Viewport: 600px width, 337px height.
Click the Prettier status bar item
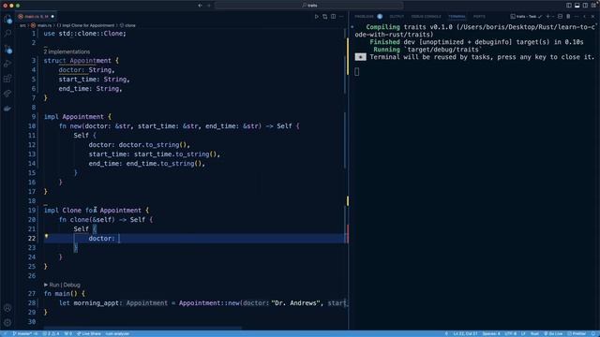point(577,333)
